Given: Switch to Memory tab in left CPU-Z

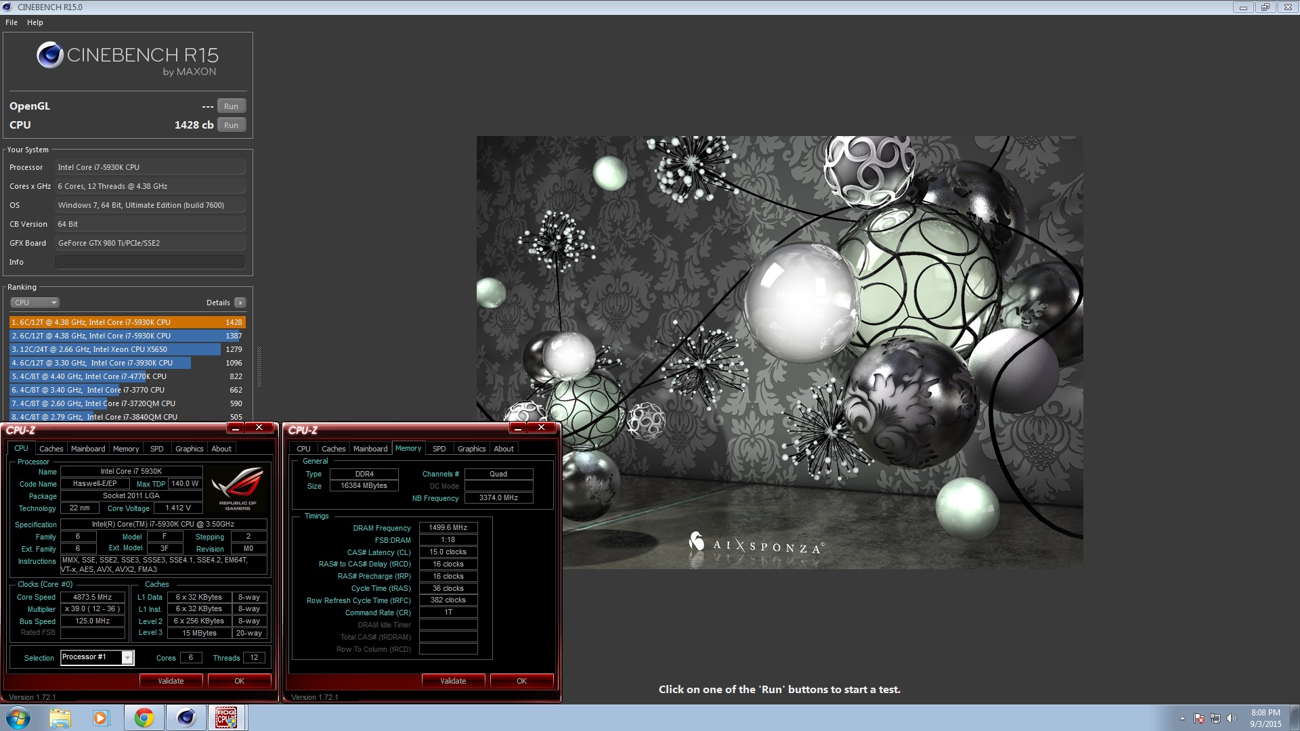Looking at the screenshot, I should [x=126, y=449].
